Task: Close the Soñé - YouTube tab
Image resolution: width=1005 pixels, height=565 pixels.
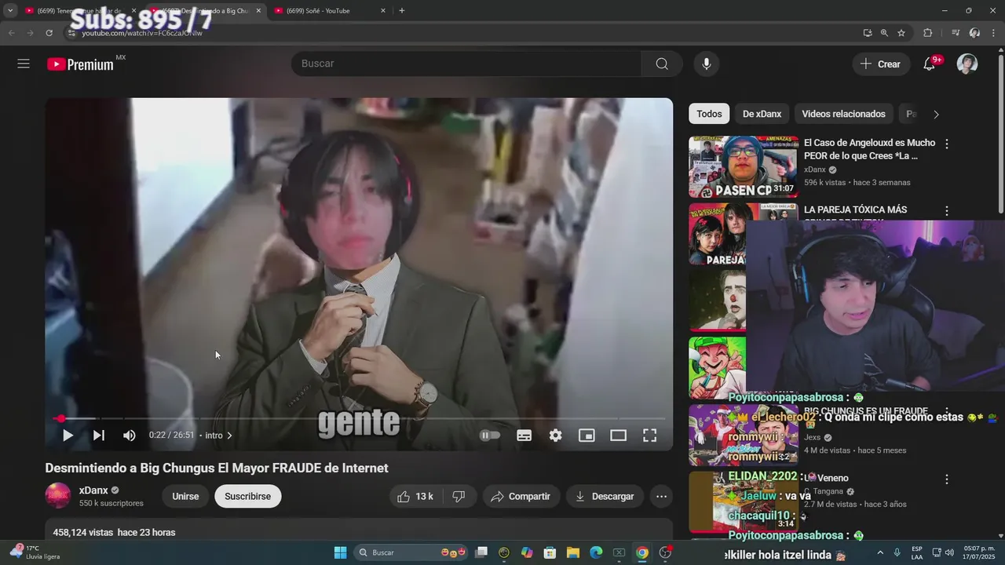Action: 383,11
